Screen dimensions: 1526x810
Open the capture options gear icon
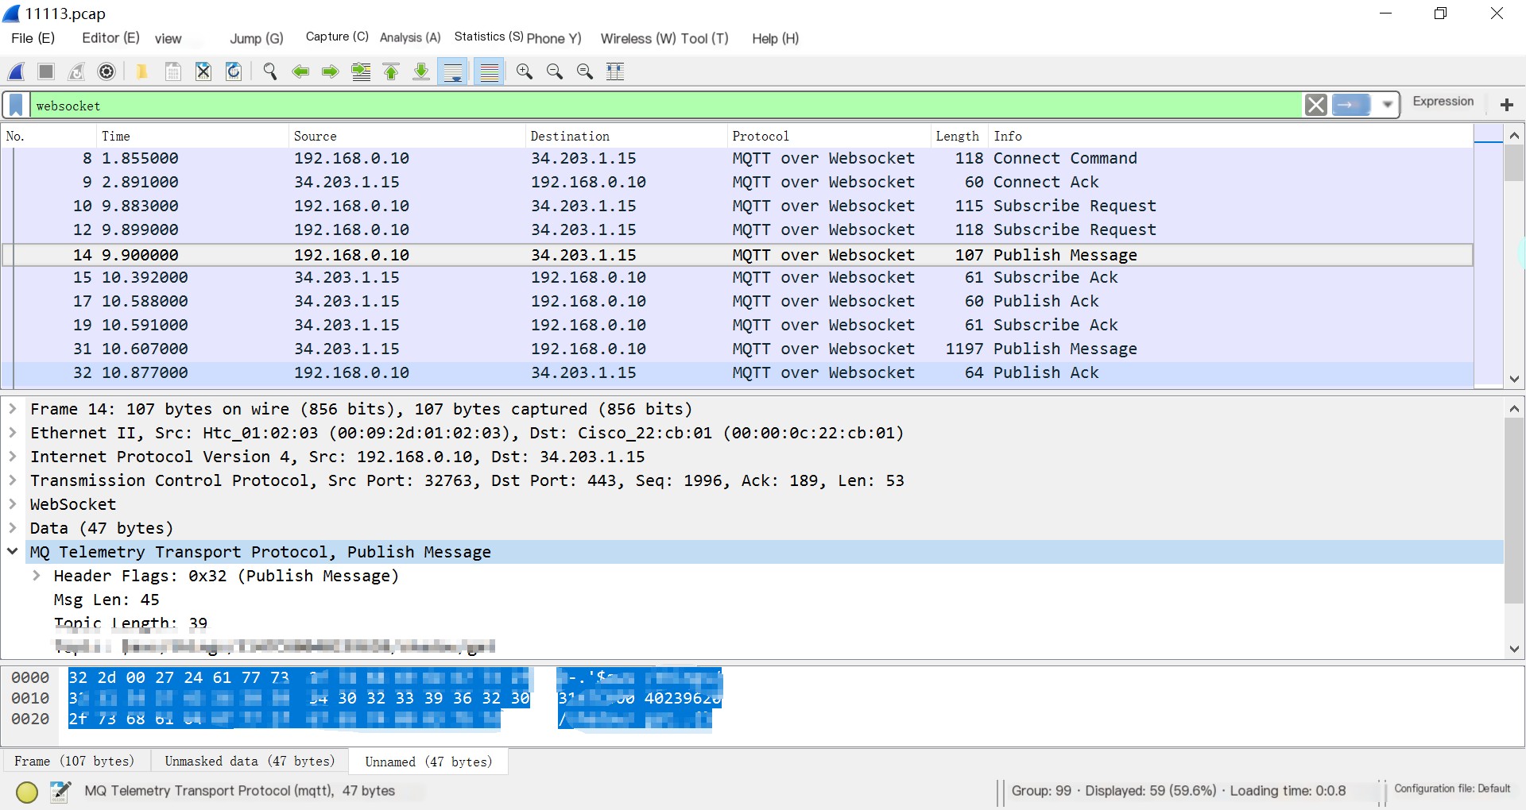point(107,71)
